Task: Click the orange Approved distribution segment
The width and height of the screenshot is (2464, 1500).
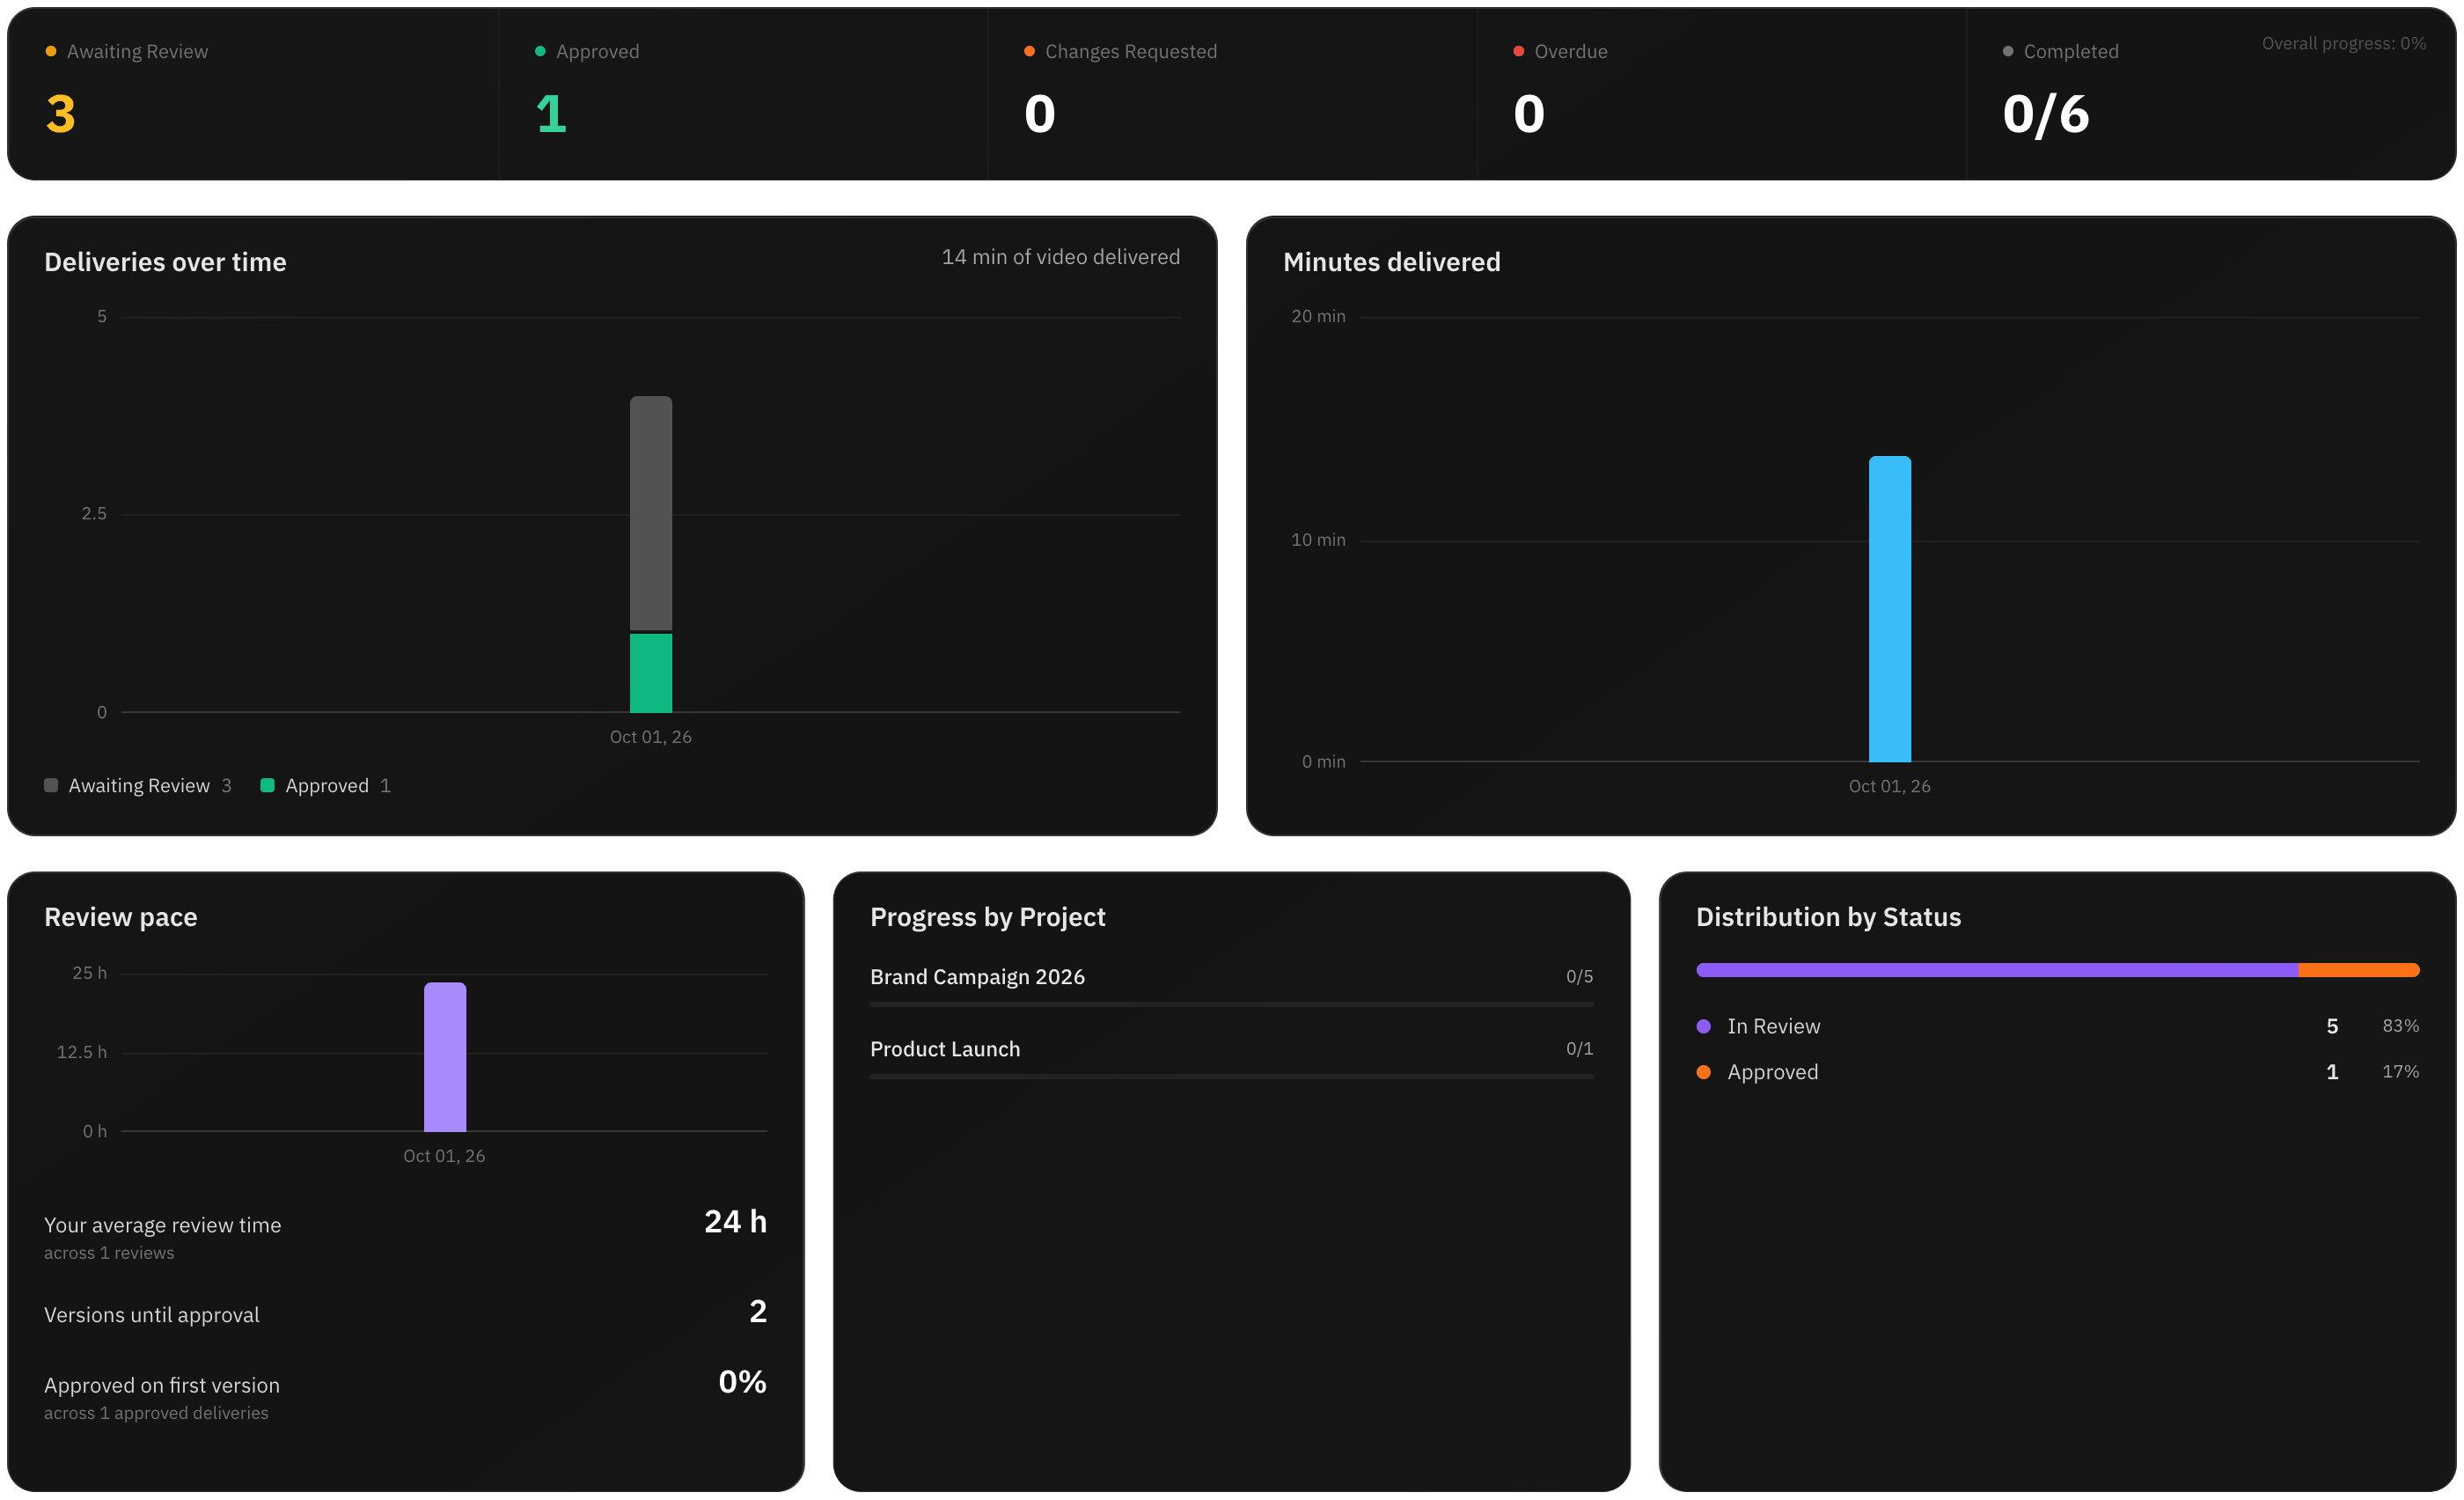Action: 2359,970
